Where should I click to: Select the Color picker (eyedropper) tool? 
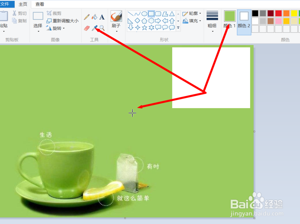tap(94, 28)
